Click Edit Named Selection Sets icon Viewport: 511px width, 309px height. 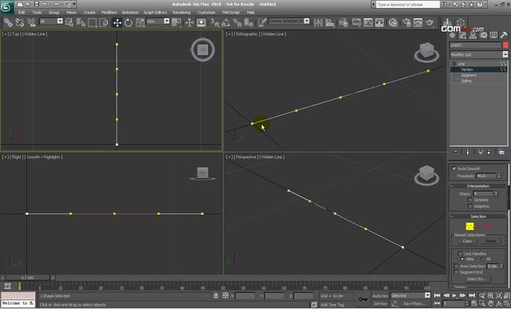[x=262, y=22]
